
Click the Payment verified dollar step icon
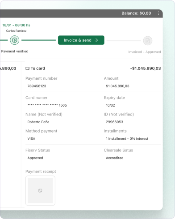(x=15, y=40)
